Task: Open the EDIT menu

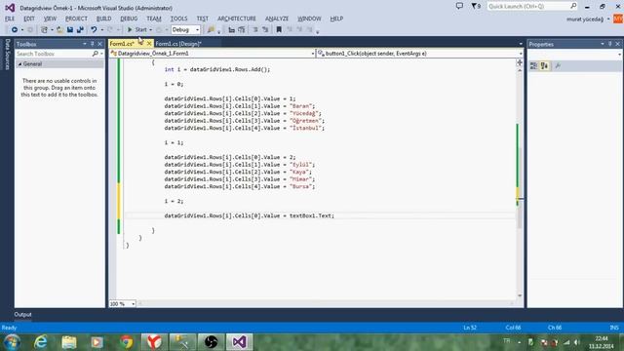Action: 29,19
